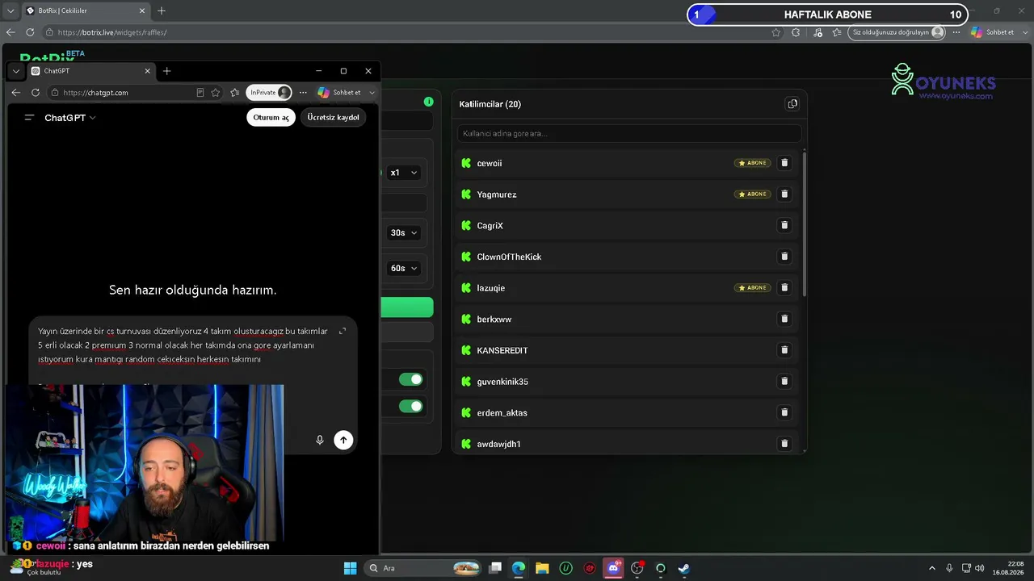This screenshot has height=581, width=1034.
Task: Open the ChatGPT sidebar menu icon
Action: 29,118
